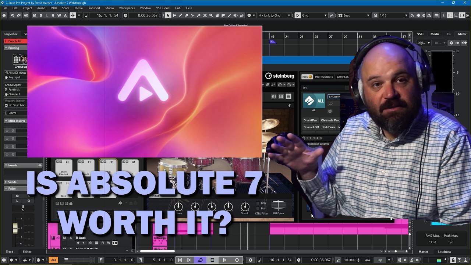
Task: Switch to the Meter tab in right zone
Action: (x=462, y=34)
